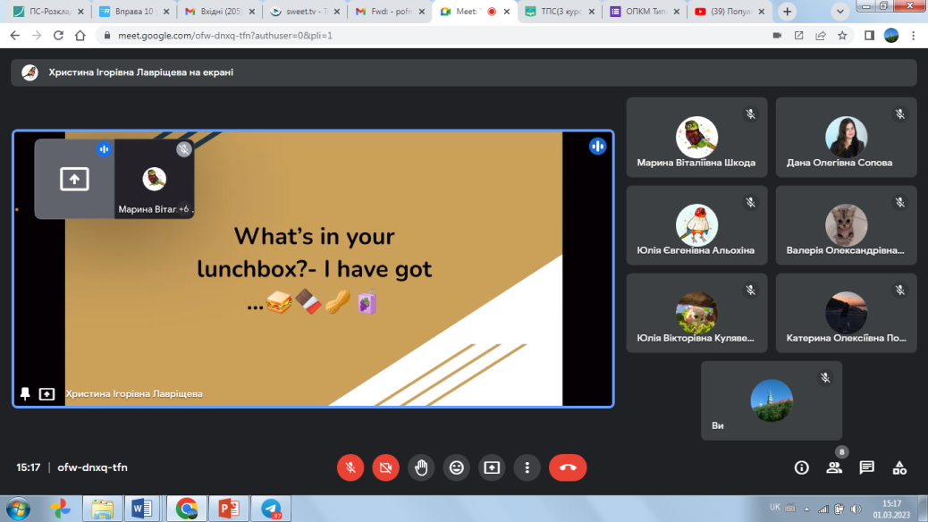Open the more options three-dot menu
Viewport: 928px width, 522px height.
527,467
